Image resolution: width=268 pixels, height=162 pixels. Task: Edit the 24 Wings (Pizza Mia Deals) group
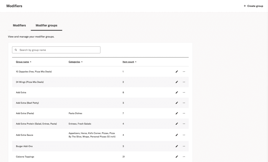click(x=177, y=82)
